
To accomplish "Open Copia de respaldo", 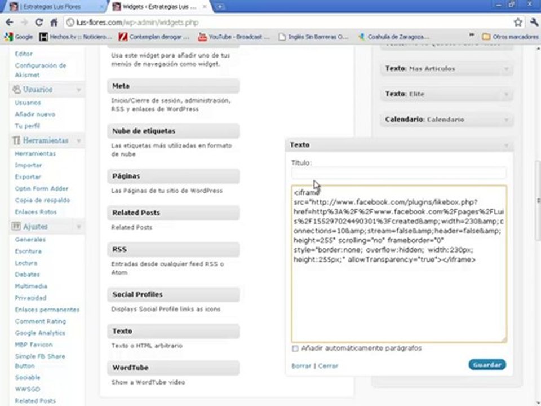I will (42, 201).
